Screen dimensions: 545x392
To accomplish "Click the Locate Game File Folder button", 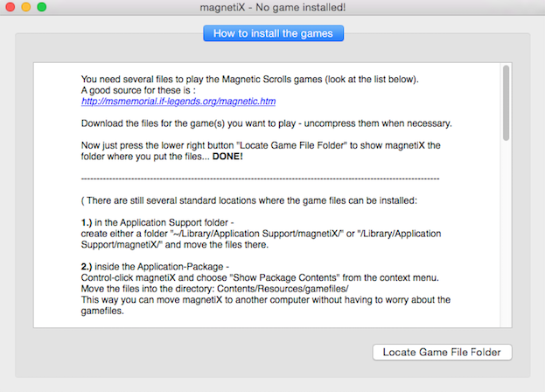I will pos(442,352).
